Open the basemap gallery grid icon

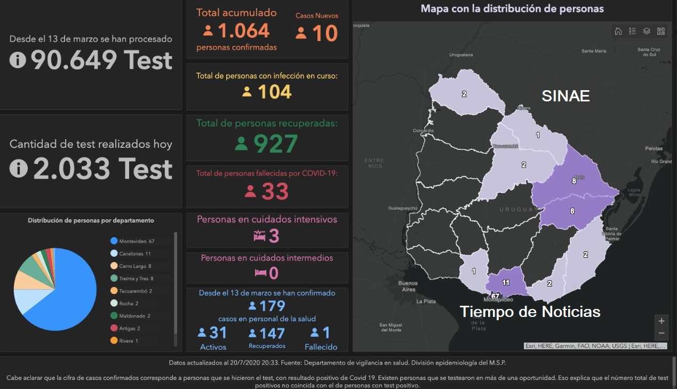click(661, 31)
